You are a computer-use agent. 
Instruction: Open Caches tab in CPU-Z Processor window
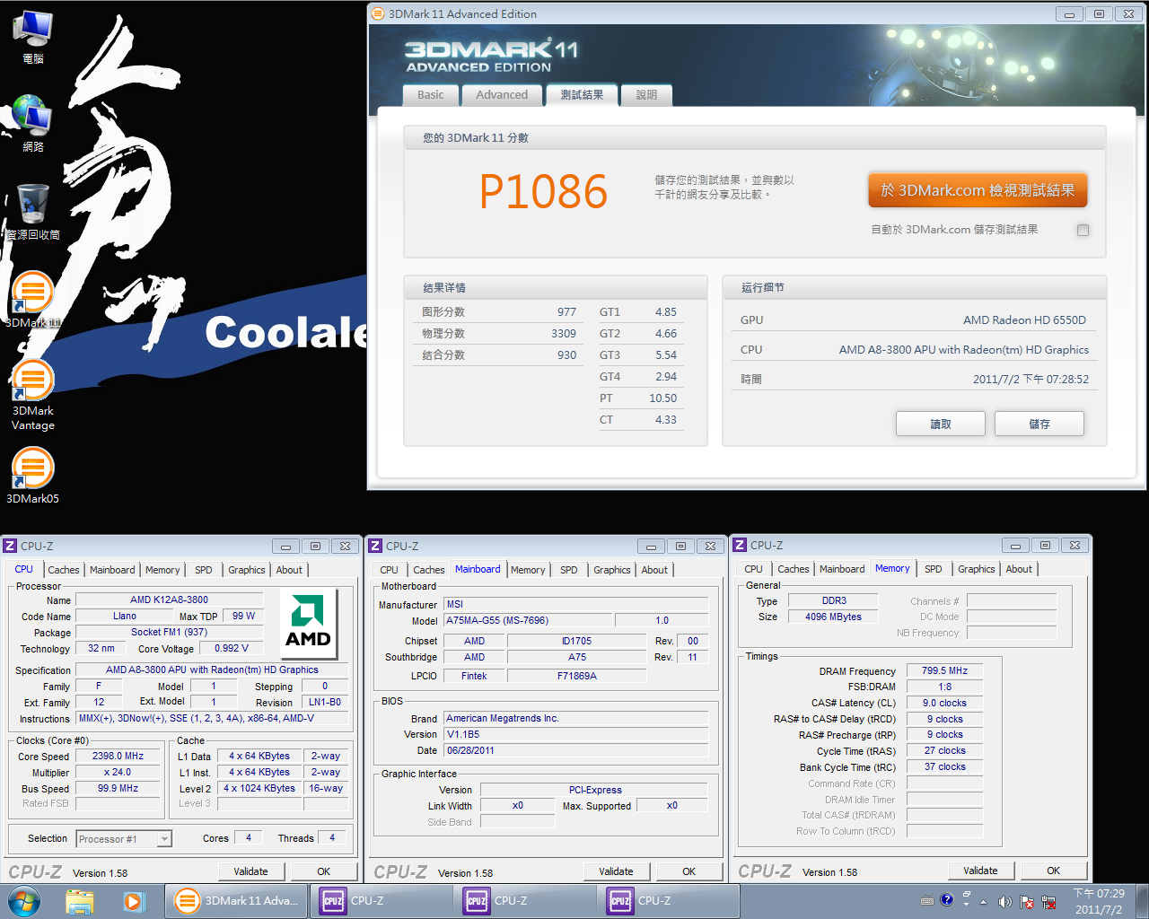pyautogui.click(x=64, y=570)
